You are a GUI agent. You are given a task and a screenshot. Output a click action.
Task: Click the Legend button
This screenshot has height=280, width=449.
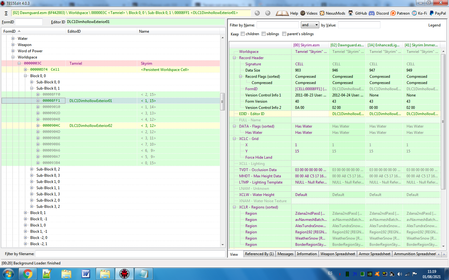pyautogui.click(x=434, y=25)
